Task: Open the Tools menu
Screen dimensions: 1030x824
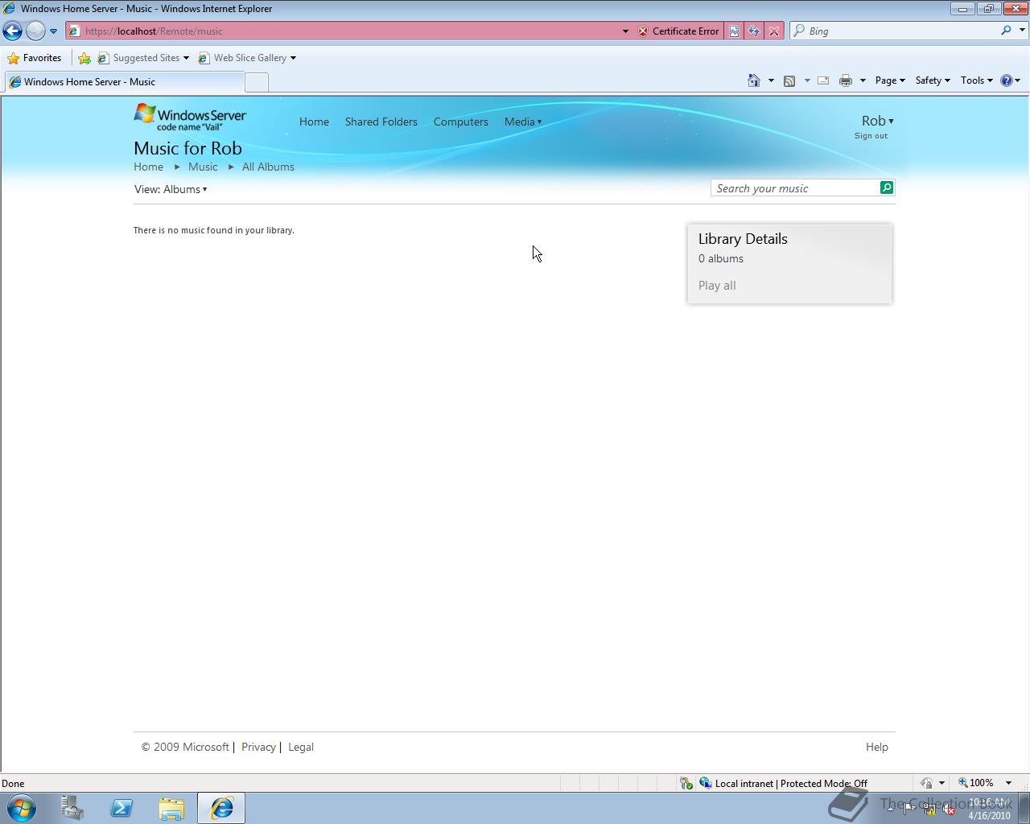Action: (976, 80)
